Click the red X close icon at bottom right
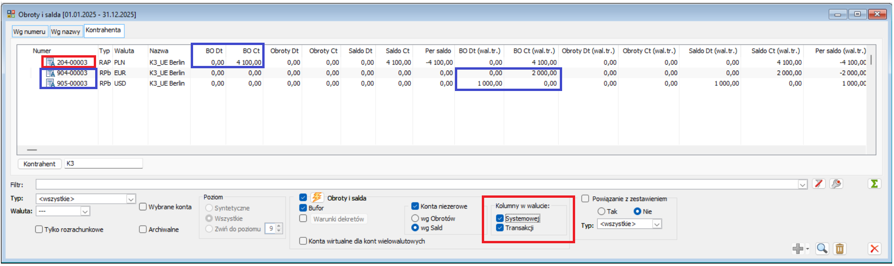The height and width of the screenshot is (266, 894). 874,249
